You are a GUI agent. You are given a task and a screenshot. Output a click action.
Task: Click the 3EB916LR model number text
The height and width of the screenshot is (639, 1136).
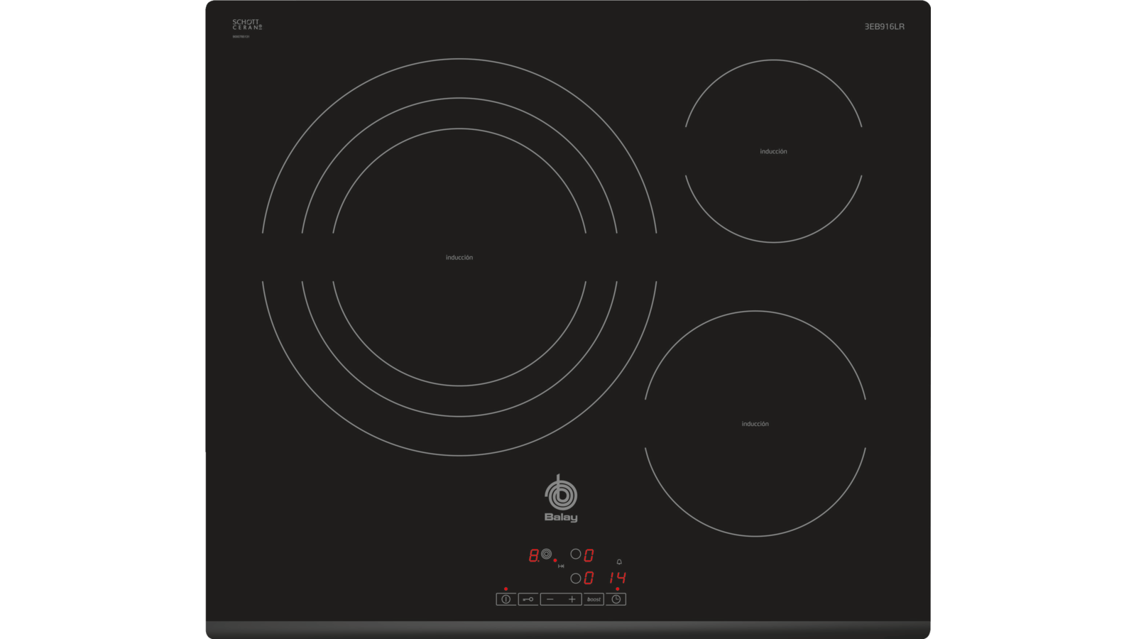point(884,26)
